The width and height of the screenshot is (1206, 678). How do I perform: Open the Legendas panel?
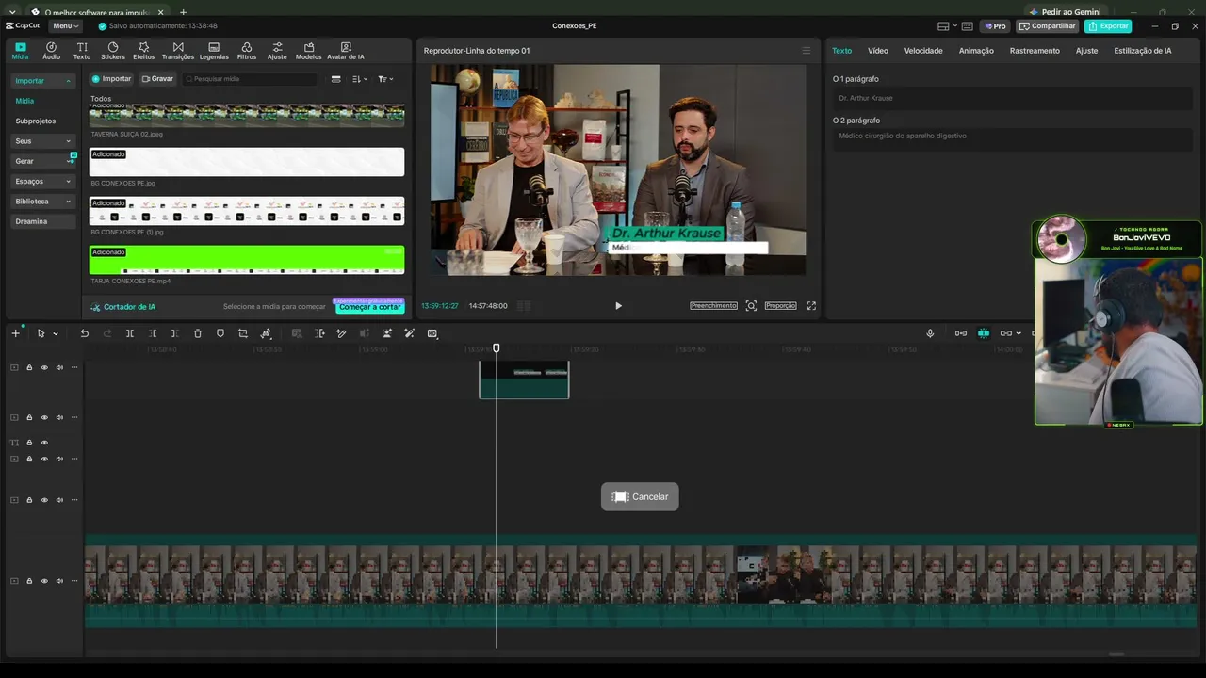214,51
